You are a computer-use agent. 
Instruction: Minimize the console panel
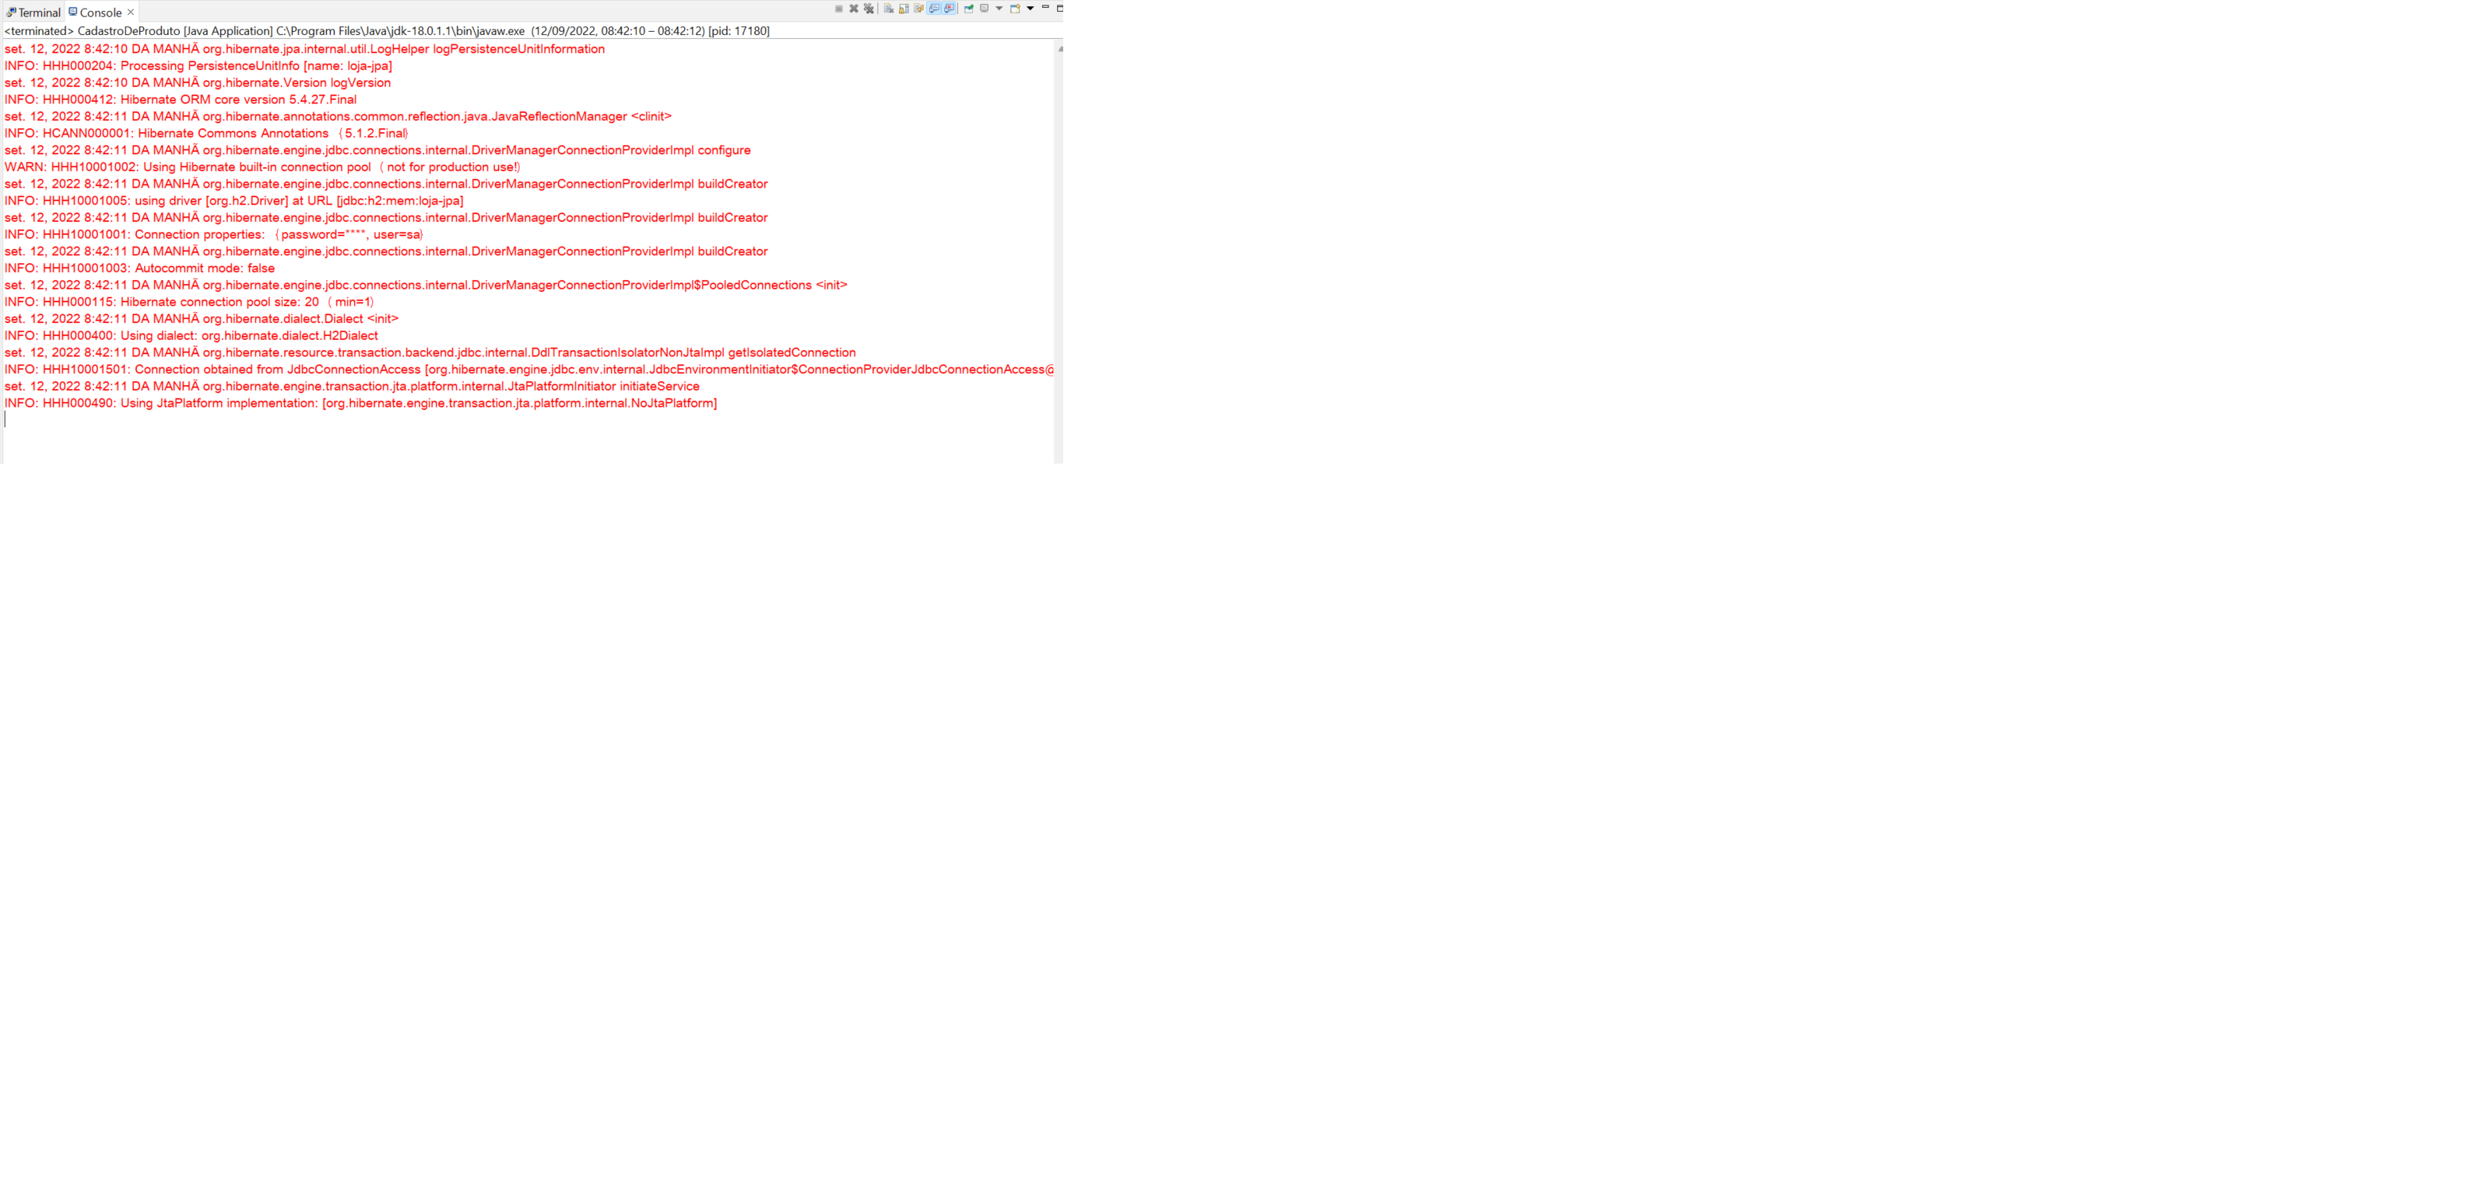tap(1046, 7)
